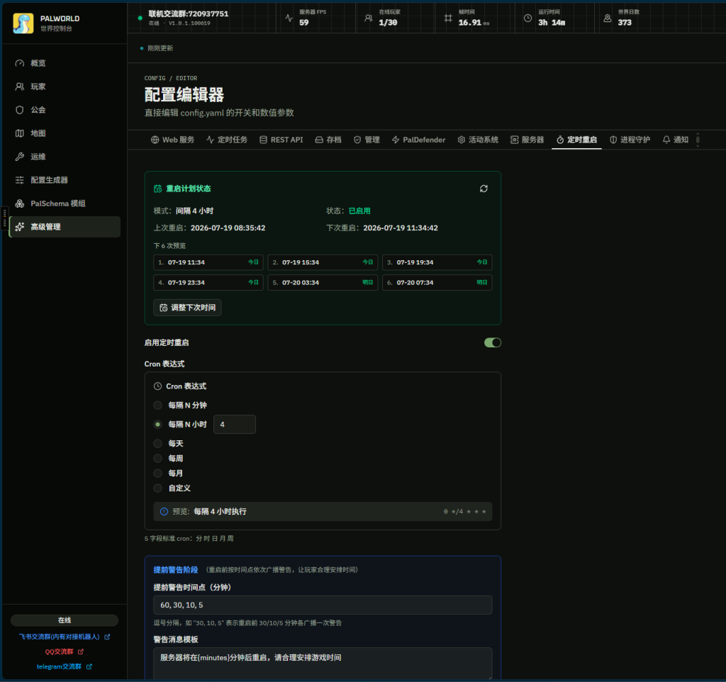
Task: Switch to the PalDefender tab
Action: [418, 140]
